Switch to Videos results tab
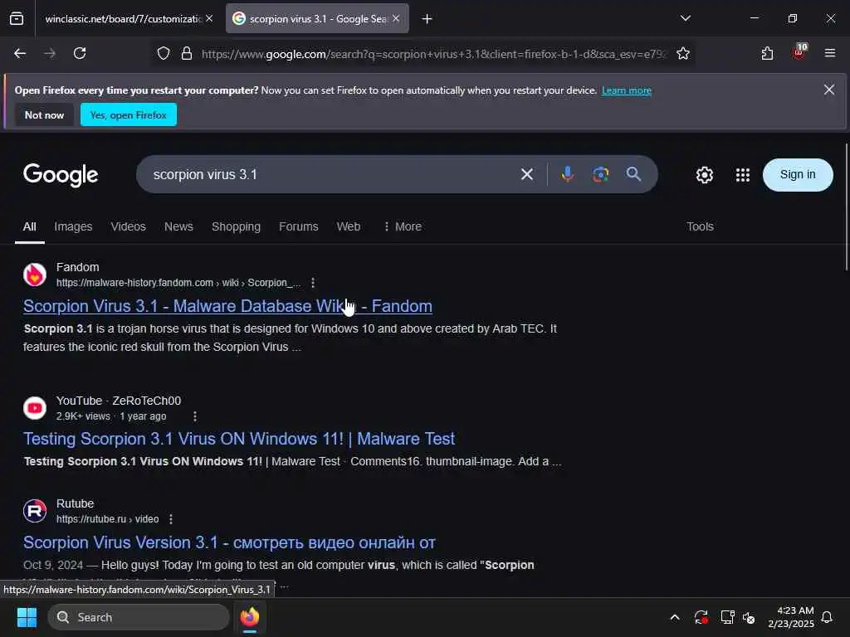The image size is (850, 637). tap(129, 227)
